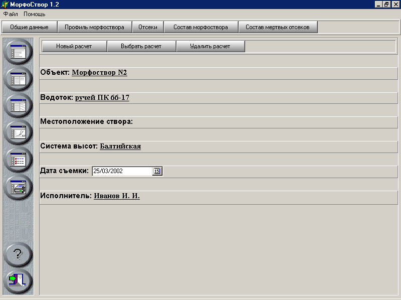Open Состав мертвых отсеков tab
This screenshot has width=401, height=300.
[278, 27]
